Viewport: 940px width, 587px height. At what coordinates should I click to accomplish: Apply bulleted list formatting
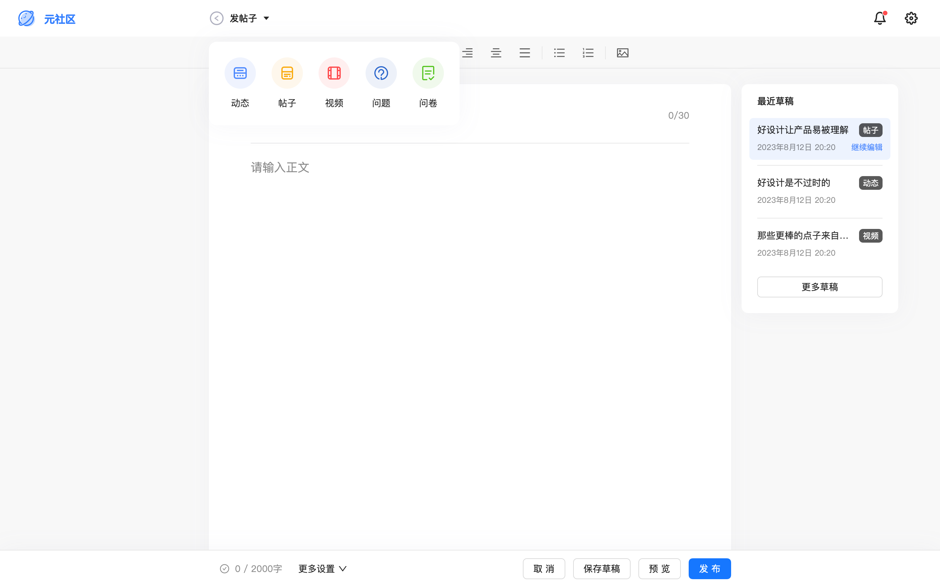559,53
